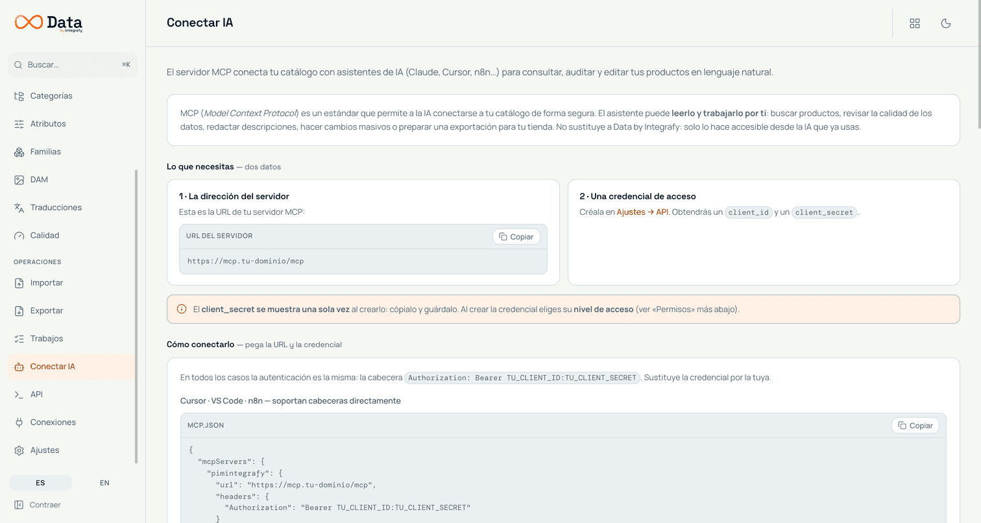This screenshot has width=981, height=523.
Task: Open the apps grid icon in header
Action: [915, 23]
